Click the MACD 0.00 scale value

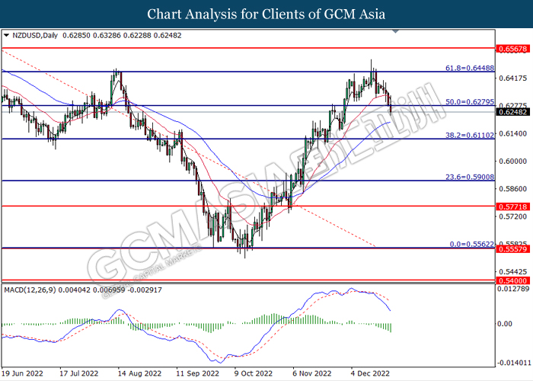(x=504, y=324)
